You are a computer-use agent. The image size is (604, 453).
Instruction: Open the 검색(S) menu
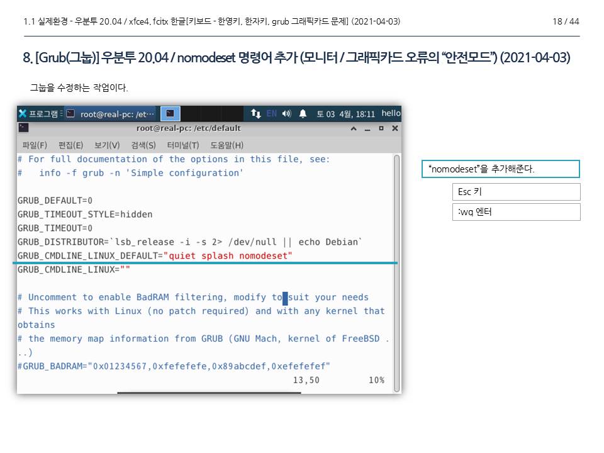pyautogui.click(x=143, y=145)
